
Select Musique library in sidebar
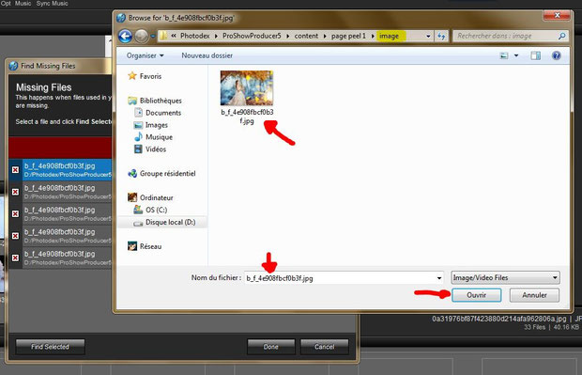153,137
